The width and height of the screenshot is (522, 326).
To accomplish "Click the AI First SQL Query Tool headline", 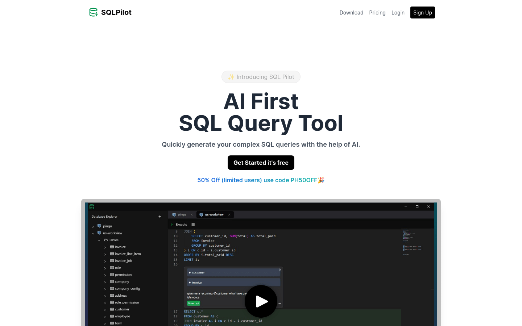I will click(x=261, y=112).
